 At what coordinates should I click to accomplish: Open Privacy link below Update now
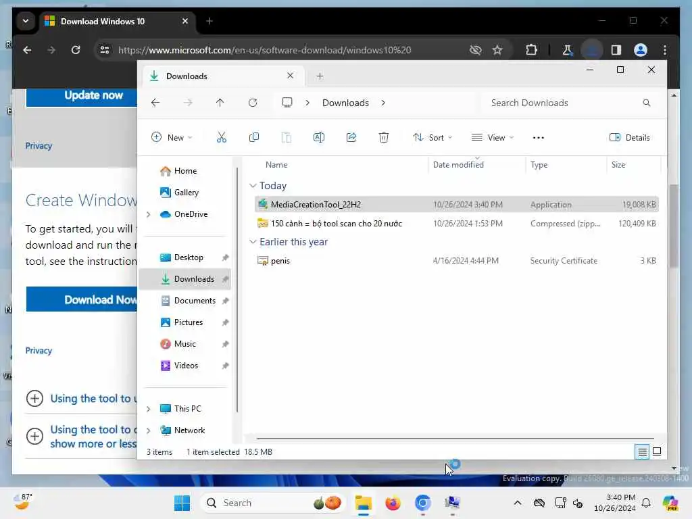pos(39,146)
